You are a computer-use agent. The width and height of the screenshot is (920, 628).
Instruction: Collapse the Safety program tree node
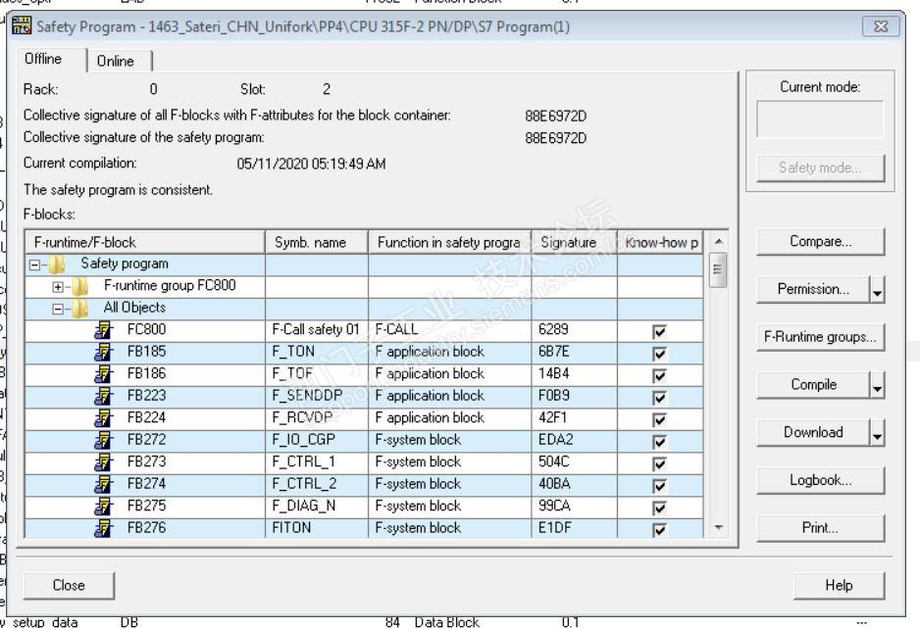pos(35,266)
